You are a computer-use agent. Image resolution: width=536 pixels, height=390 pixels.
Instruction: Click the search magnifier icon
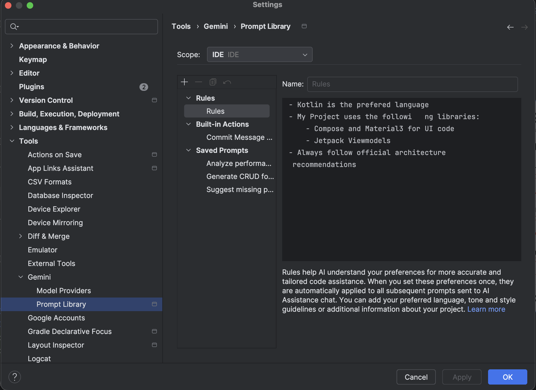(14, 27)
